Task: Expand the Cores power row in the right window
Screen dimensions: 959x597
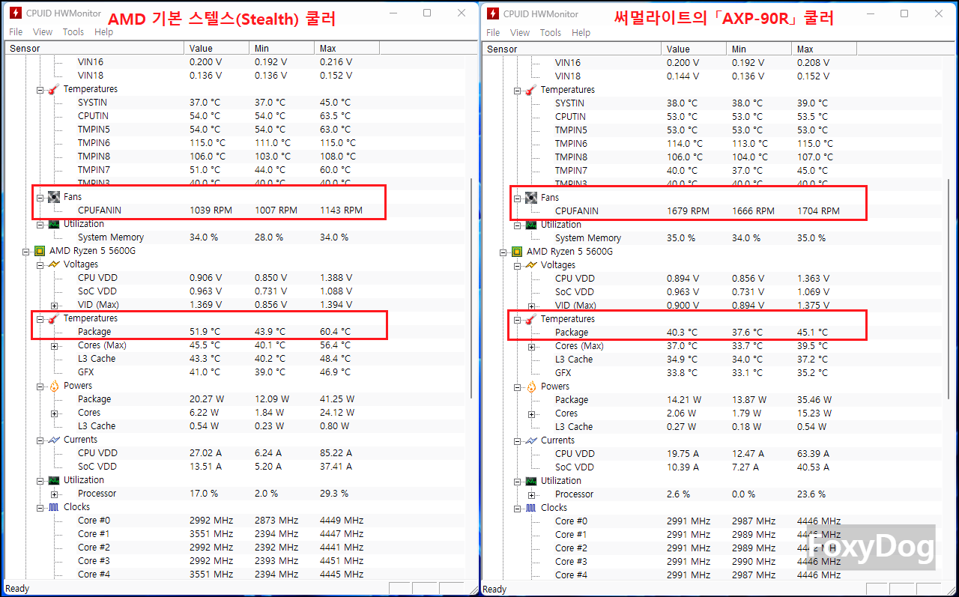Action: pos(531,414)
